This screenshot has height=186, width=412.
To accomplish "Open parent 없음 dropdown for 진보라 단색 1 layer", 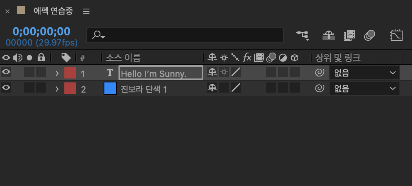I will (365, 89).
